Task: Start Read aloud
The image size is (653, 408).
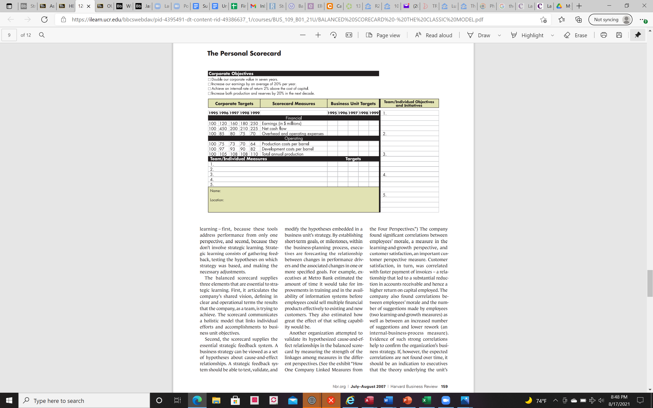Action: (434, 35)
